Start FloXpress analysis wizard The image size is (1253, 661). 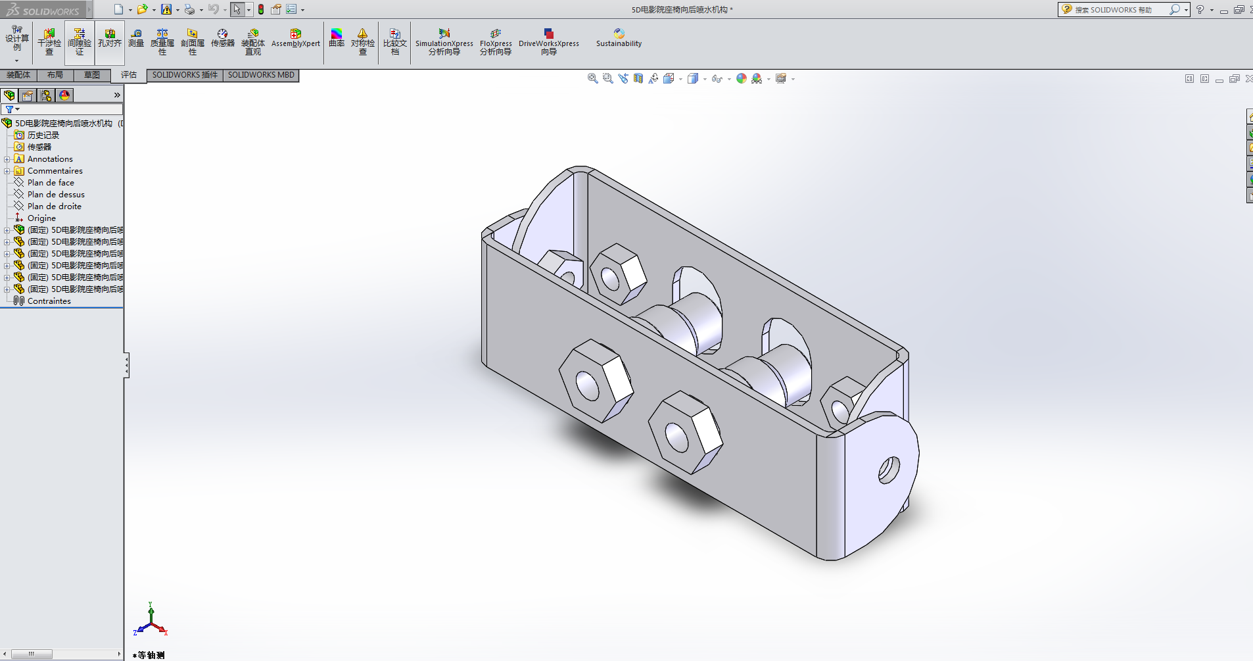point(496,42)
